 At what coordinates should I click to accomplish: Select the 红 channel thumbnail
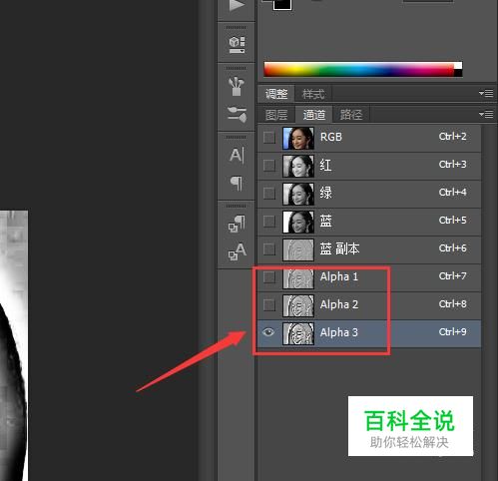[x=298, y=166]
